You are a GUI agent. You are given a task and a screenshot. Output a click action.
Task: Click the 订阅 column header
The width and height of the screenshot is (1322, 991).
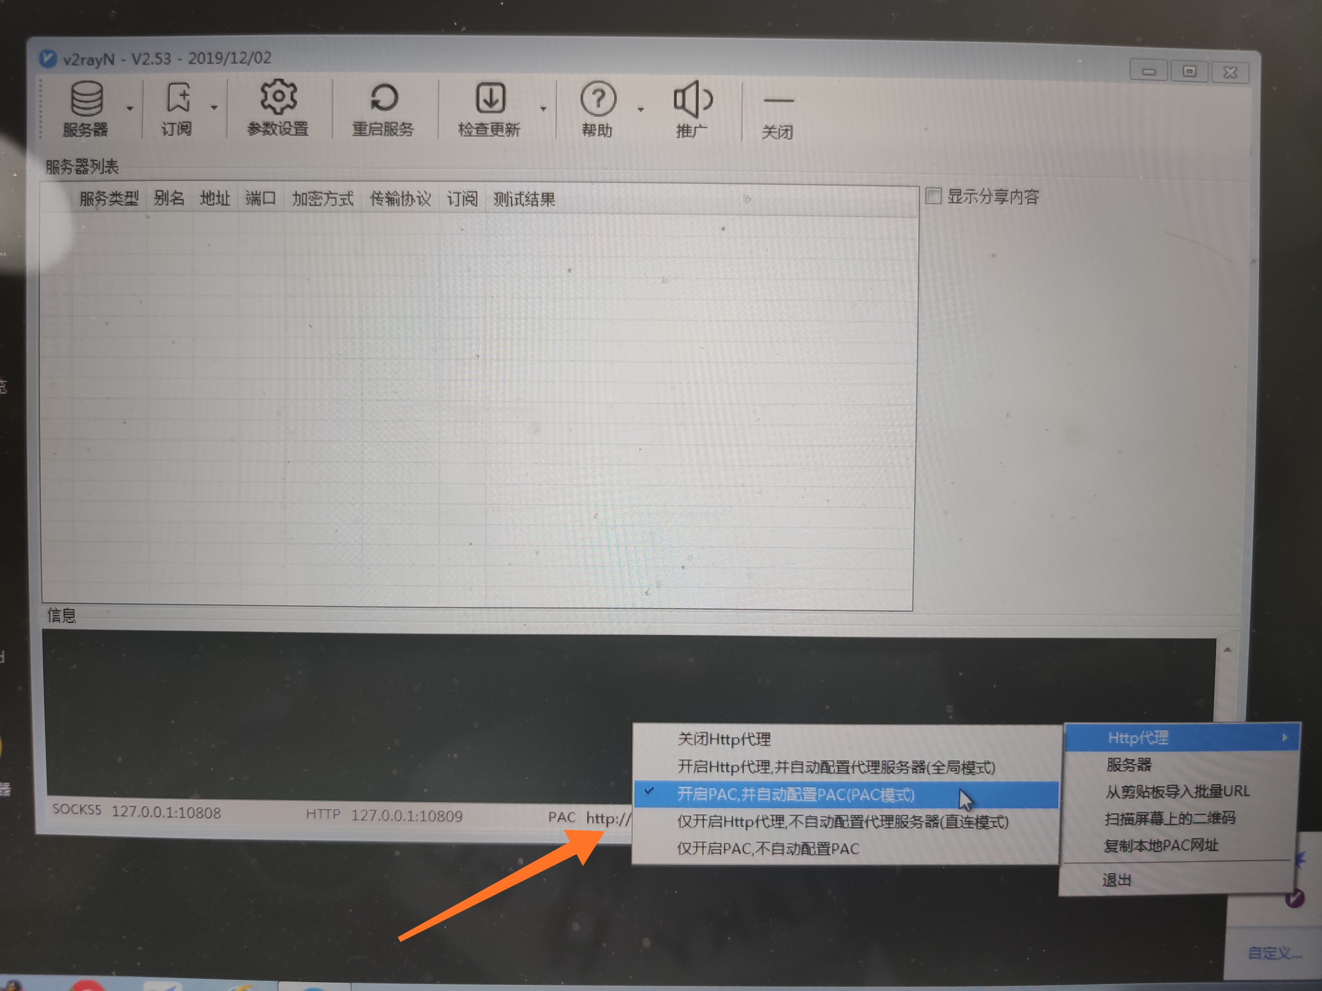463,199
